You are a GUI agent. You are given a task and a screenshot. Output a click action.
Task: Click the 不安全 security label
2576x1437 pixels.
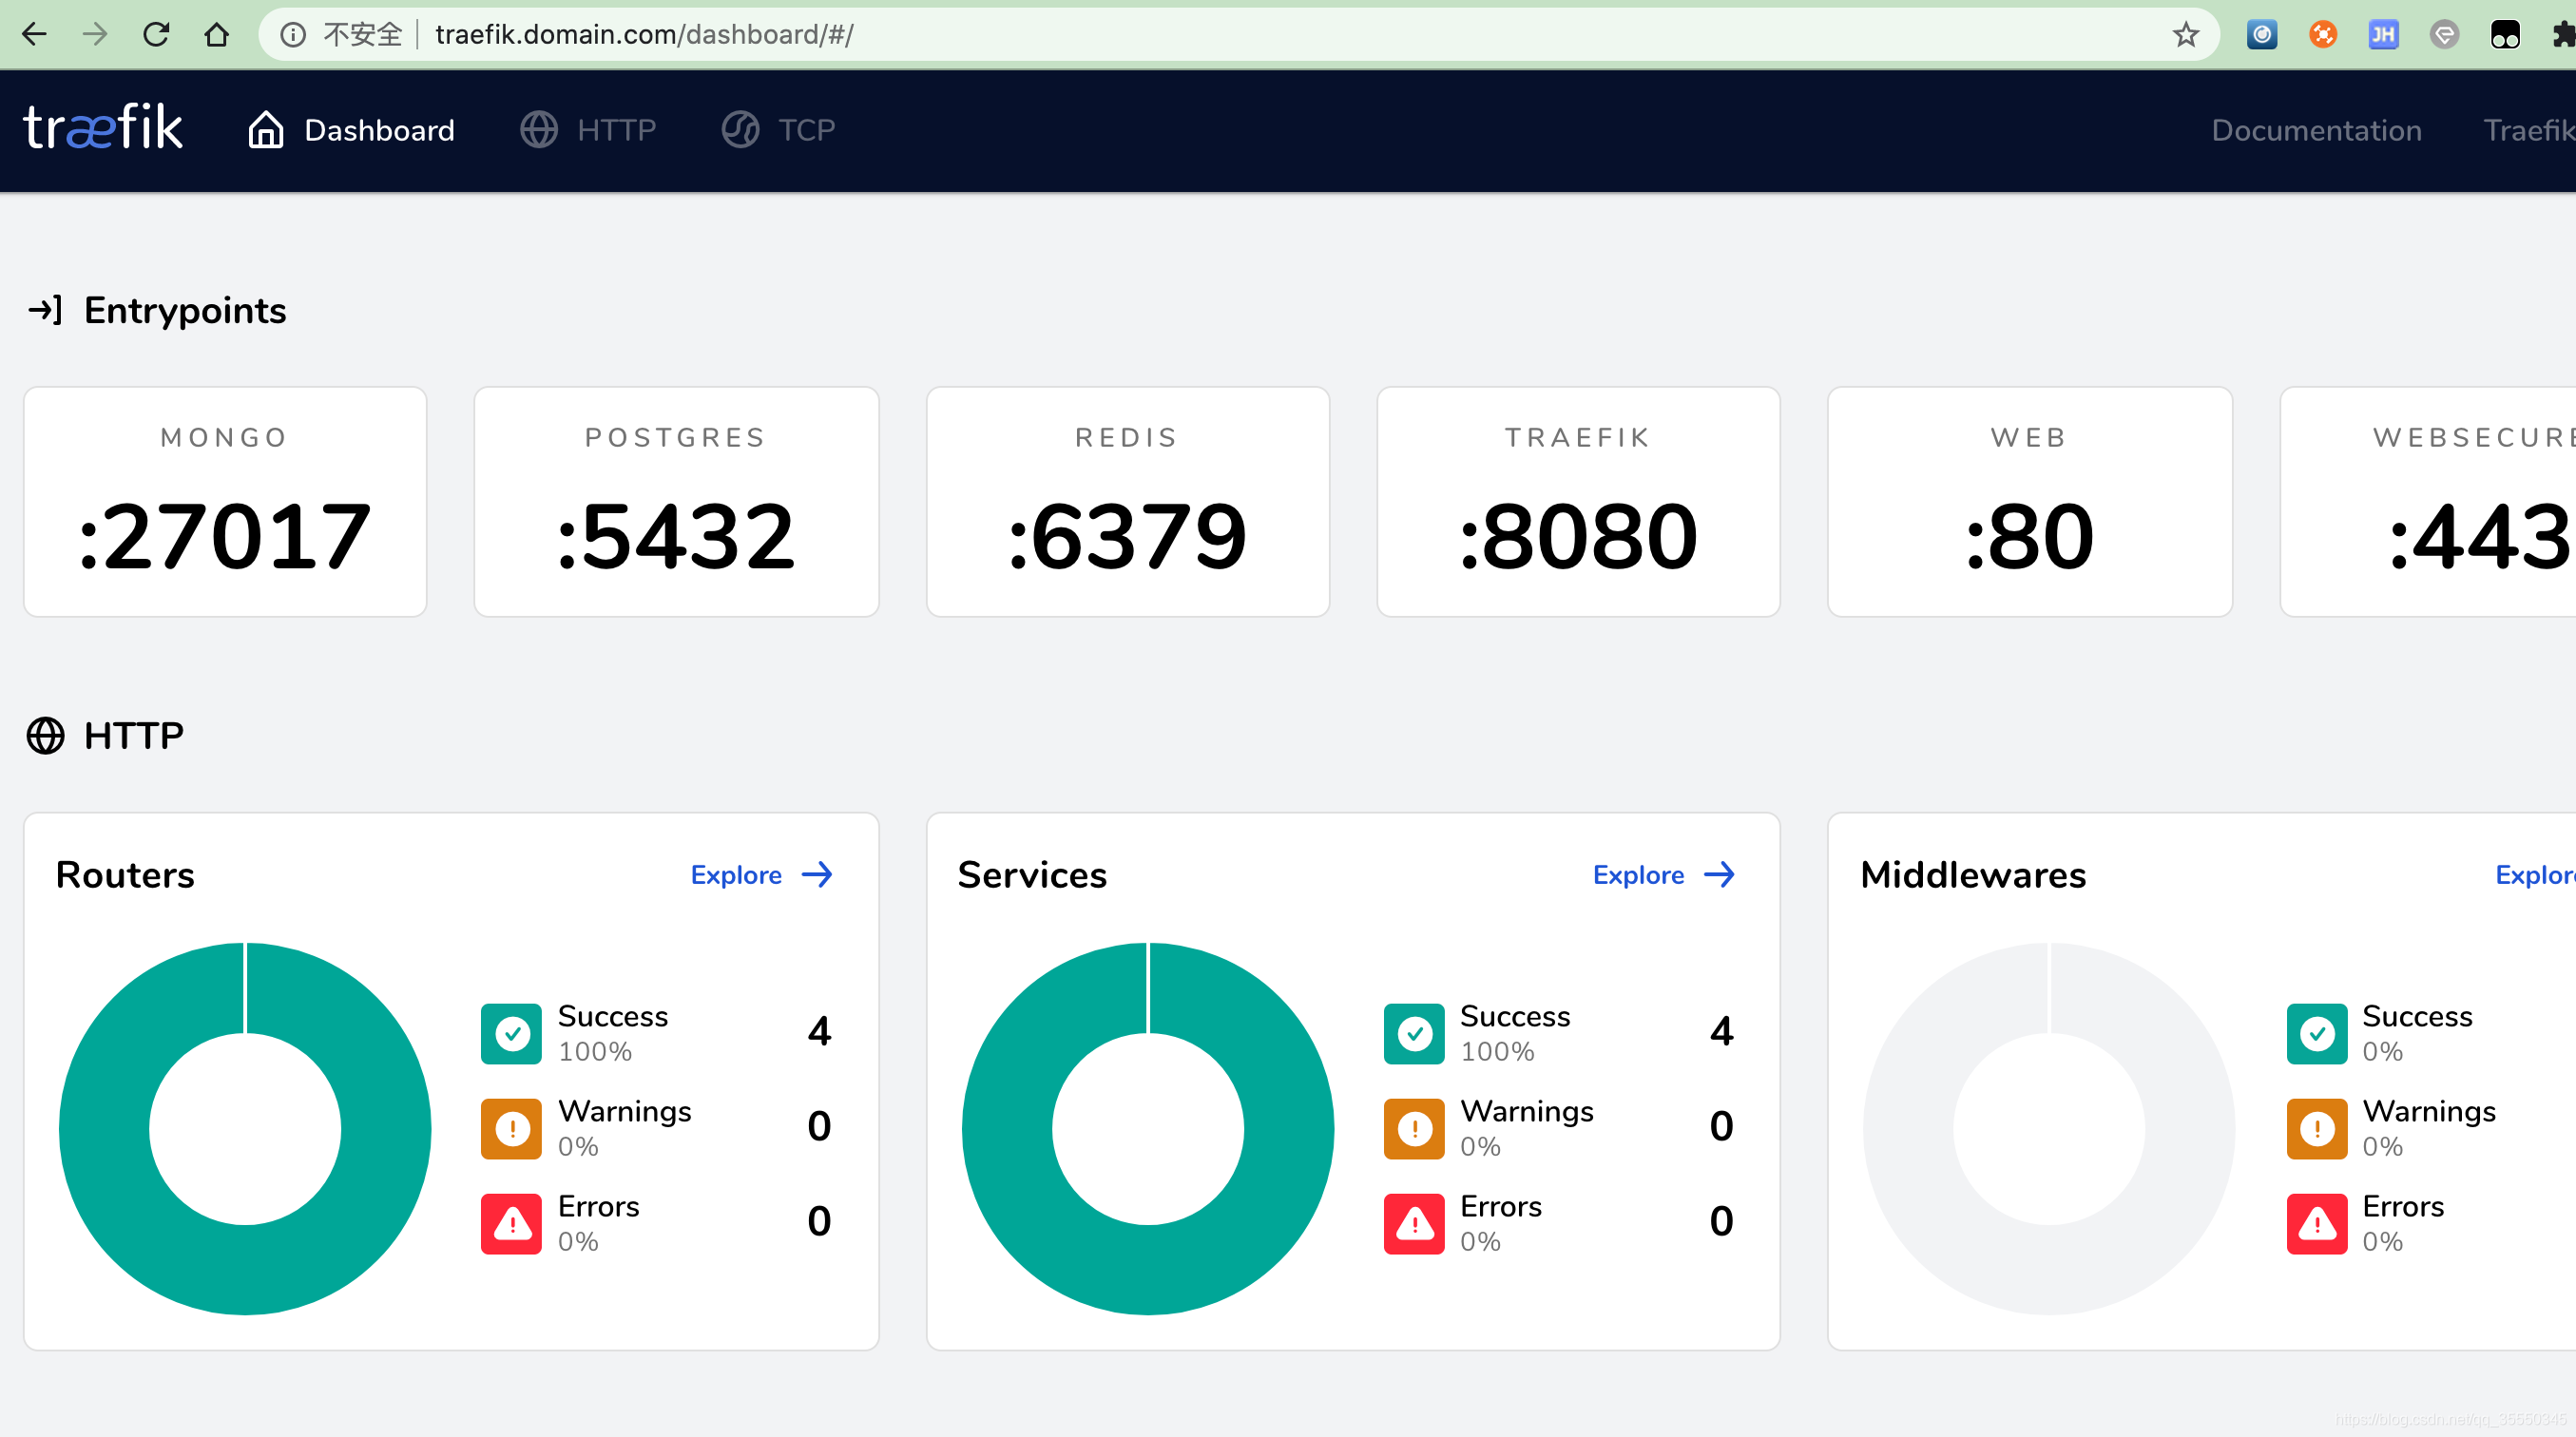(362, 35)
